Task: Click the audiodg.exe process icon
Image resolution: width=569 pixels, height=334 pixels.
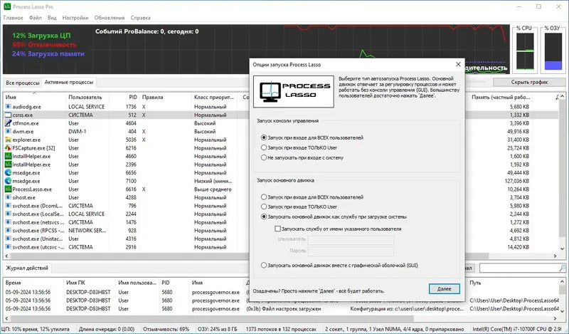Action: click(x=8, y=107)
